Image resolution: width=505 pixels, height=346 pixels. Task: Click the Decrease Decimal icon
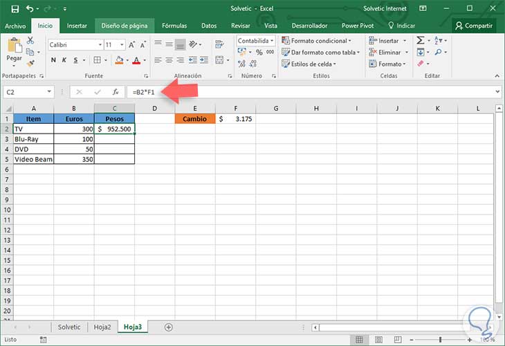[253, 64]
